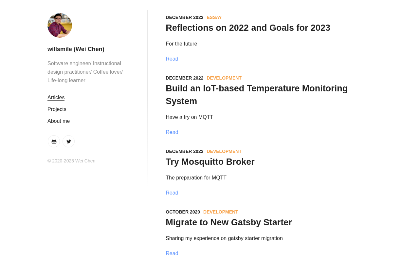
Task: Open the About me page
Action: (x=59, y=121)
